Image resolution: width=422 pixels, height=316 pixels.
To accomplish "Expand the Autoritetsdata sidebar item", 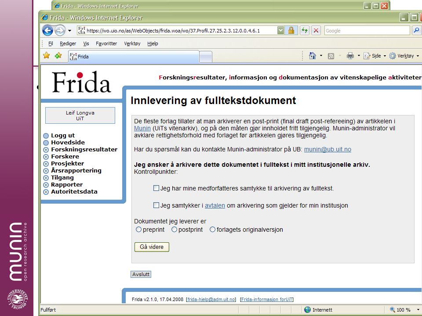I will coord(46,192).
